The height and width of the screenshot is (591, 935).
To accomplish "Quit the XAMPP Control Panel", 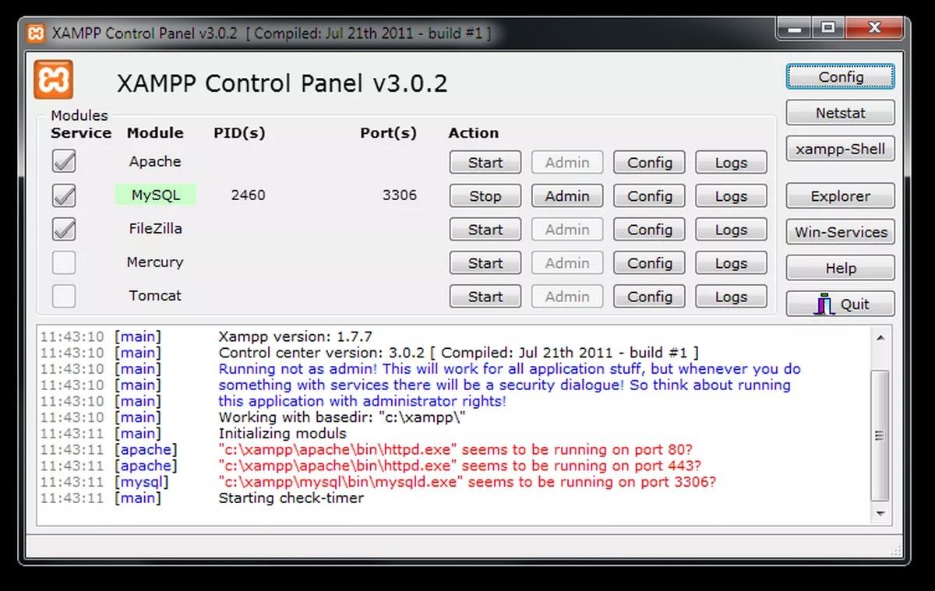I will coord(841,304).
